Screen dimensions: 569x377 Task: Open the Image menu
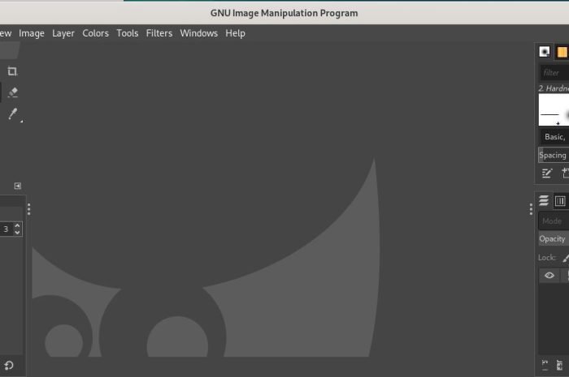(x=32, y=33)
